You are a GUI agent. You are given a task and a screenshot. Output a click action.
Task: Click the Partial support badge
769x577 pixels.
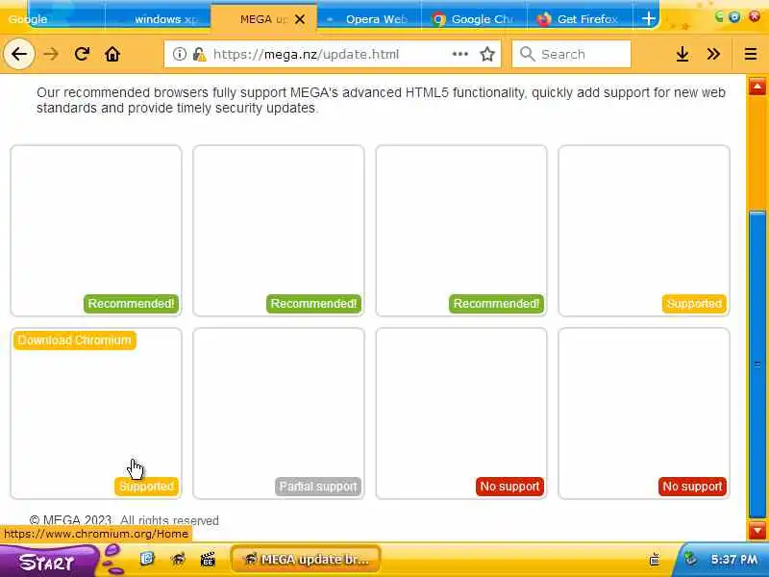pos(318,487)
